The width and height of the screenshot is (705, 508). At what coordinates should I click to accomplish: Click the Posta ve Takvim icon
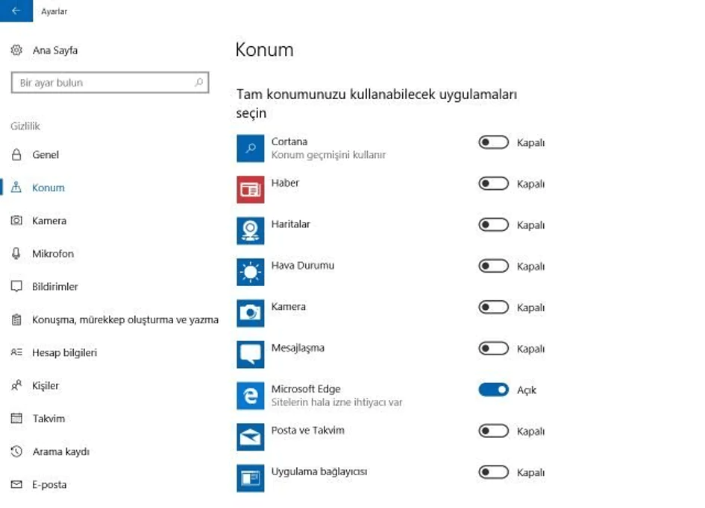[250, 437]
